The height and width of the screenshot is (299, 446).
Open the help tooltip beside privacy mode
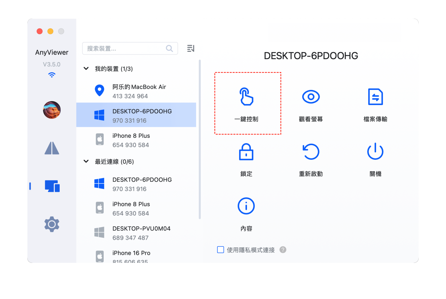tap(283, 250)
